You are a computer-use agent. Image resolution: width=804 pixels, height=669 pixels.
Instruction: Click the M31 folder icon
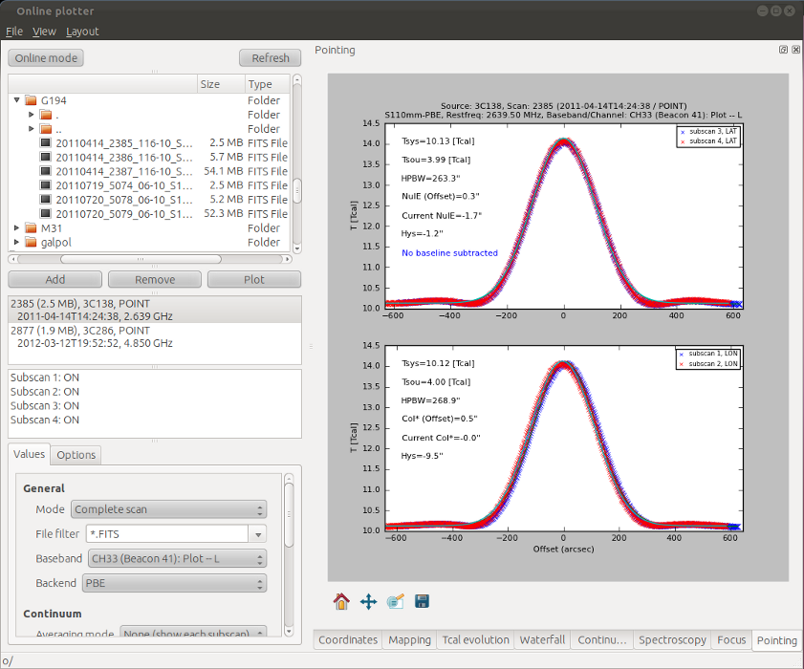[x=32, y=228]
